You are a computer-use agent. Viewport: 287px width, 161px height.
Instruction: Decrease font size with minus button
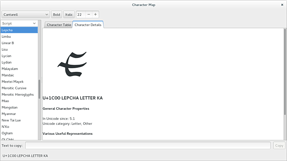click(89, 14)
